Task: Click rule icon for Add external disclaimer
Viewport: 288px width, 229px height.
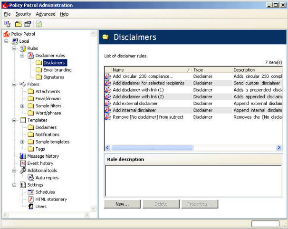Action: [x=107, y=104]
